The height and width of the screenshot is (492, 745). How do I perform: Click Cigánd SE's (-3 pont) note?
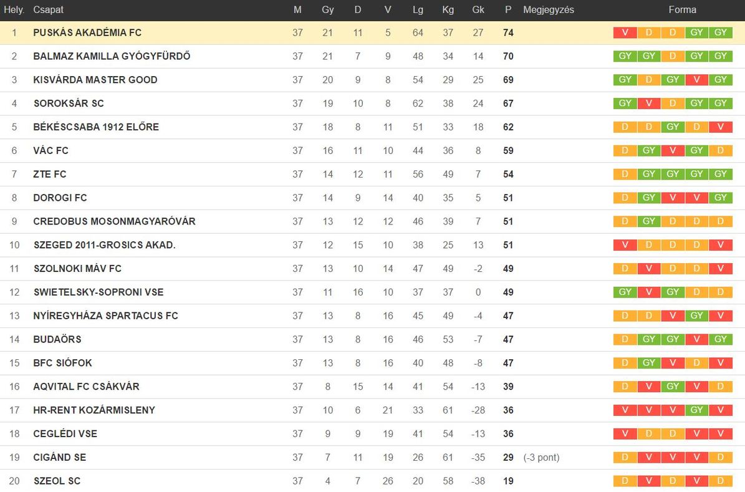click(x=541, y=457)
